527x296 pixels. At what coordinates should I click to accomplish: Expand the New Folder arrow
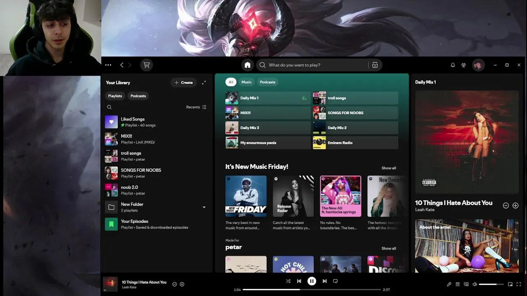coord(204,207)
